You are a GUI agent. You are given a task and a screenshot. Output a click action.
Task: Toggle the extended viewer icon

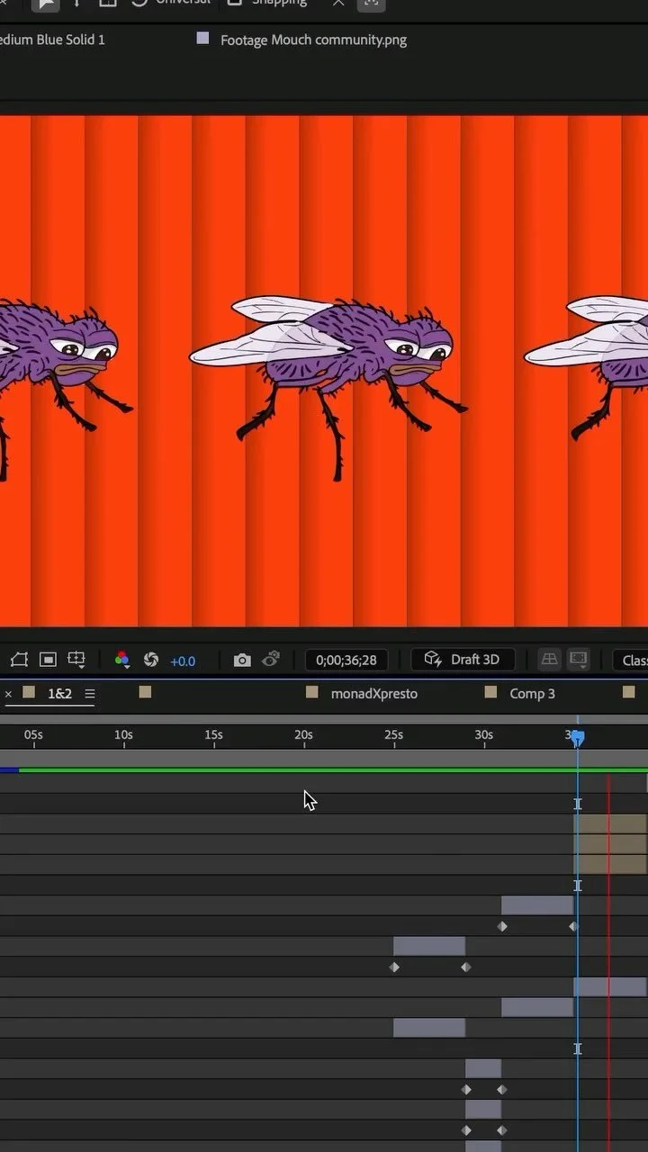[x=579, y=660]
